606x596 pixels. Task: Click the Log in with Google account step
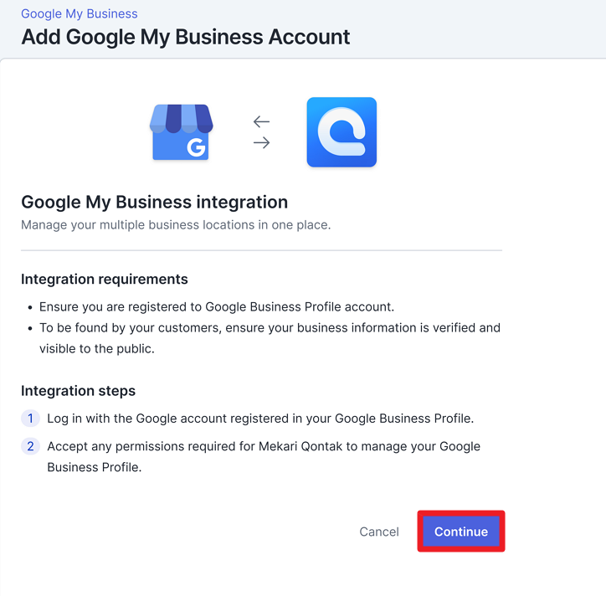coord(260,419)
